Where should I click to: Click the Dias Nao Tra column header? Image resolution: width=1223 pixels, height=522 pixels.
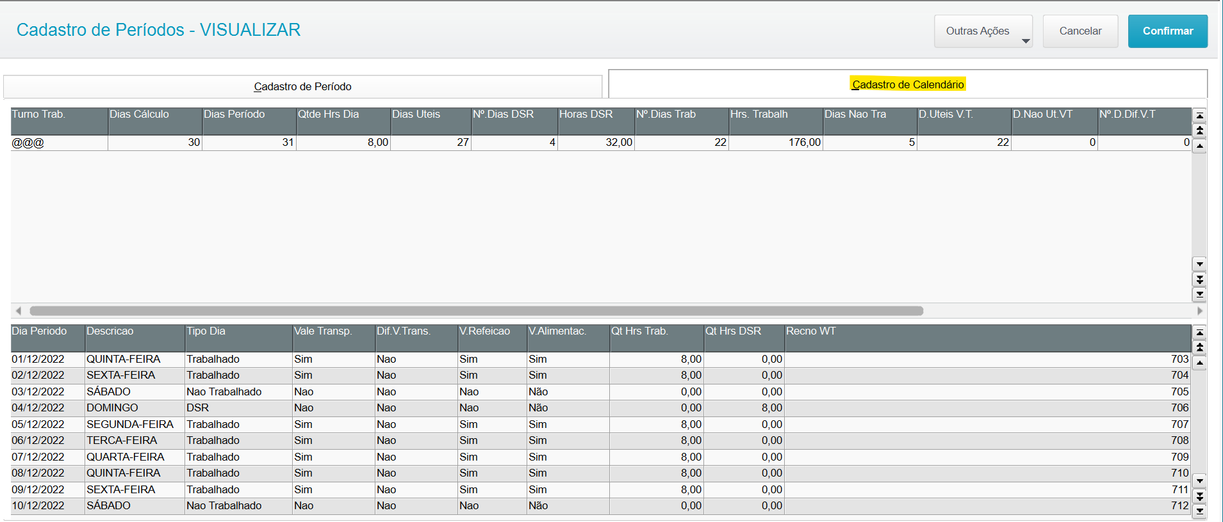coord(871,121)
